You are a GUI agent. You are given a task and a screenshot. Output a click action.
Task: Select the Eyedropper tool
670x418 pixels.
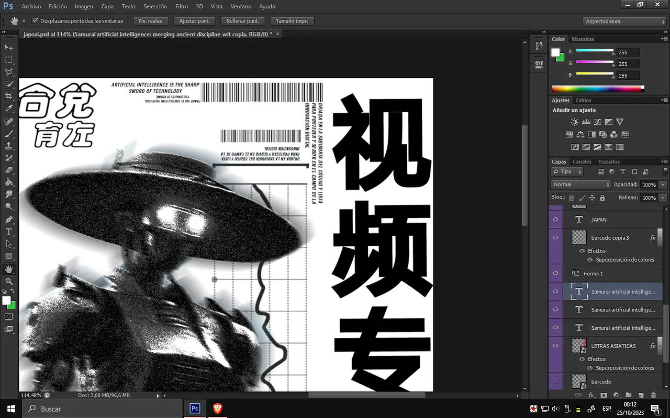tap(9, 109)
